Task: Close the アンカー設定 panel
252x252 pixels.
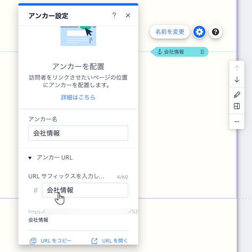Action: click(128, 16)
